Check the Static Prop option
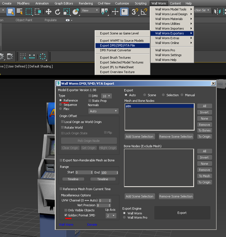This screenshot has height=237, width=226. tap(90, 100)
